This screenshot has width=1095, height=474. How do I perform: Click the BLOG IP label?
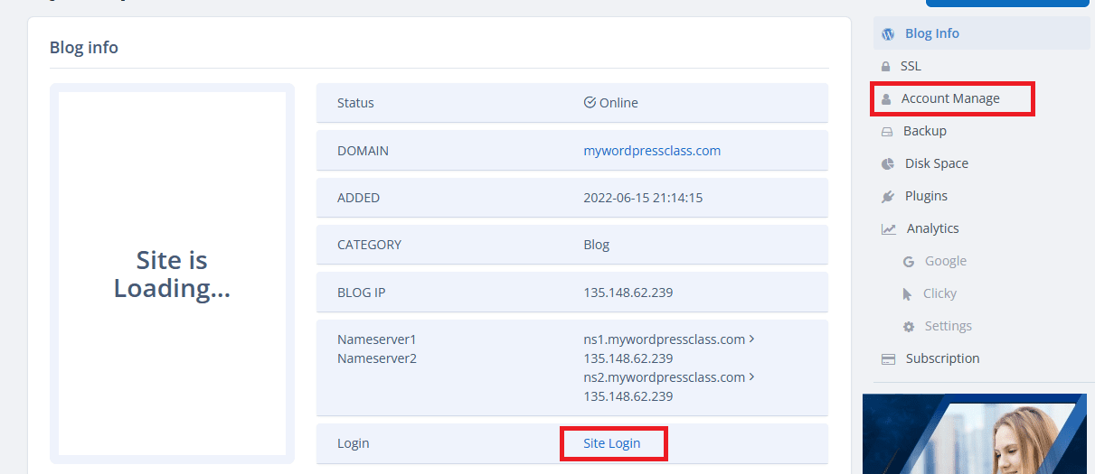[x=362, y=293]
